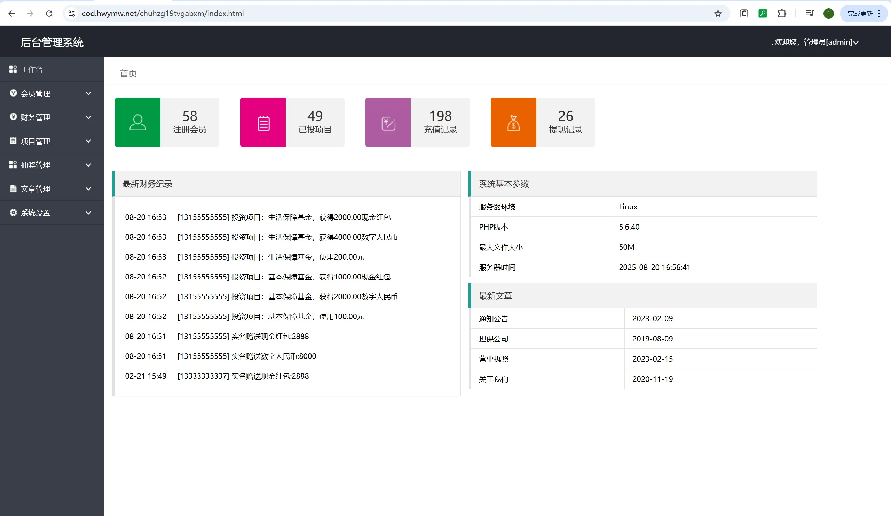Go to the 工作台 menu item
The width and height of the screenshot is (891, 516).
(32, 69)
